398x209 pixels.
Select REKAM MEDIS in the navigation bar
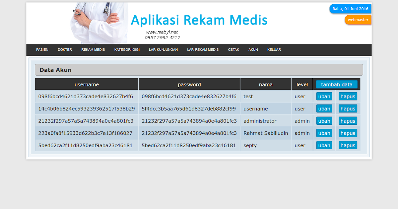point(93,49)
